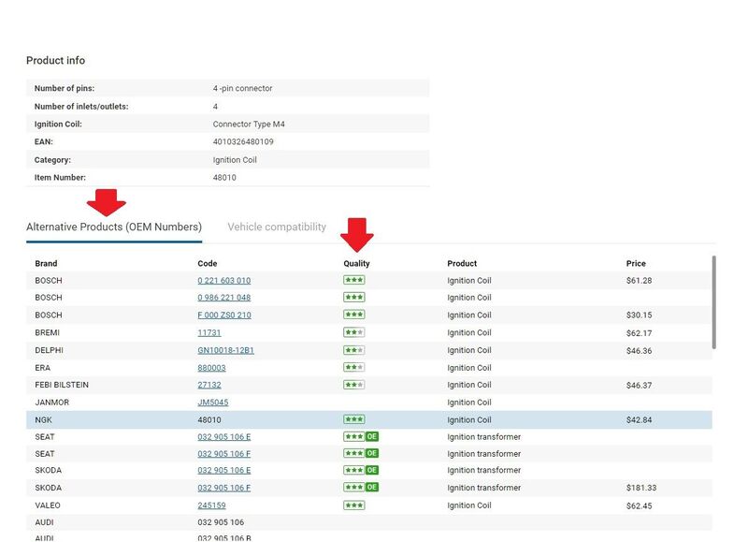748x542 pixels.
Task: Click the Quality column header
Action: click(x=356, y=264)
